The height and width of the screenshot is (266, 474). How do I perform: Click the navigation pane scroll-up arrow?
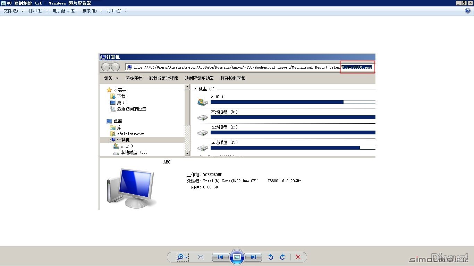[187, 87]
